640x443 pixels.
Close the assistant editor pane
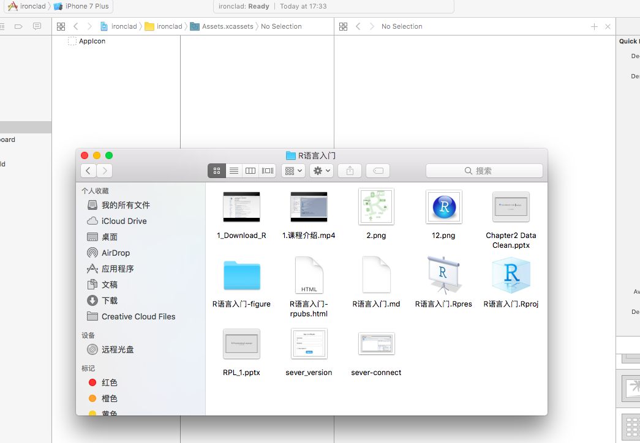pyautogui.click(x=608, y=26)
